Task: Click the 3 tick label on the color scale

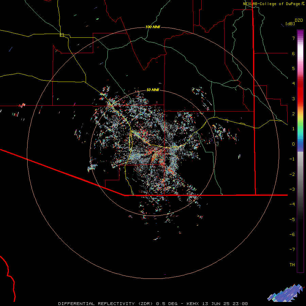Action: 293,99
